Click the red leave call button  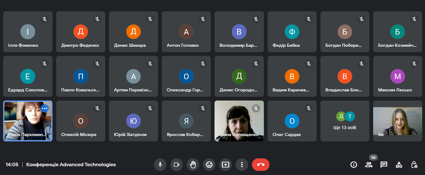[x=261, y=164]
